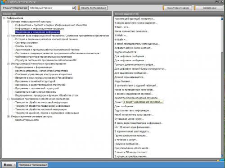The height and width of the screenshot is (168, 225).
Task: Select task 'Длиной кода называется...'
Action: click(x=130, y=77)
